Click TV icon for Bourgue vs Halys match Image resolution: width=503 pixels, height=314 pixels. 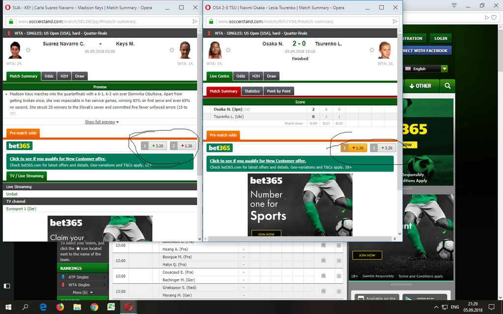(x=323, y=261)
